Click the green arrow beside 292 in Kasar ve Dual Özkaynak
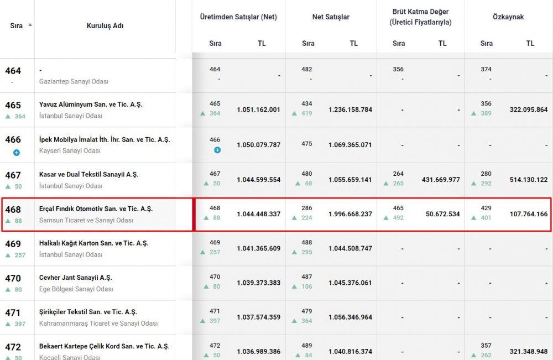Image resolution: width=553 pixels, height=360 pixels. [474, 184]
